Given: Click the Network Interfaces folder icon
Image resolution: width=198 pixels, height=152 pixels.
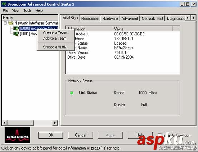Looking at the screenshot, I should 11,23.
